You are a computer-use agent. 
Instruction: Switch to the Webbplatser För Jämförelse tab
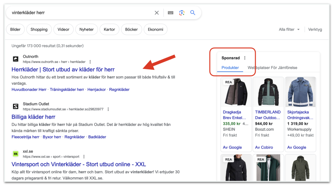coord(272,68)
